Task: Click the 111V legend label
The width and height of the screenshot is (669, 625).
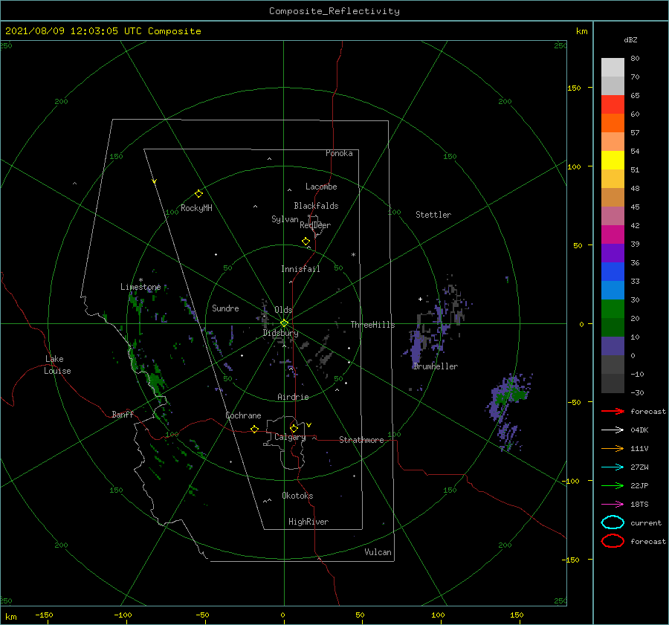Action: point(639,448)
